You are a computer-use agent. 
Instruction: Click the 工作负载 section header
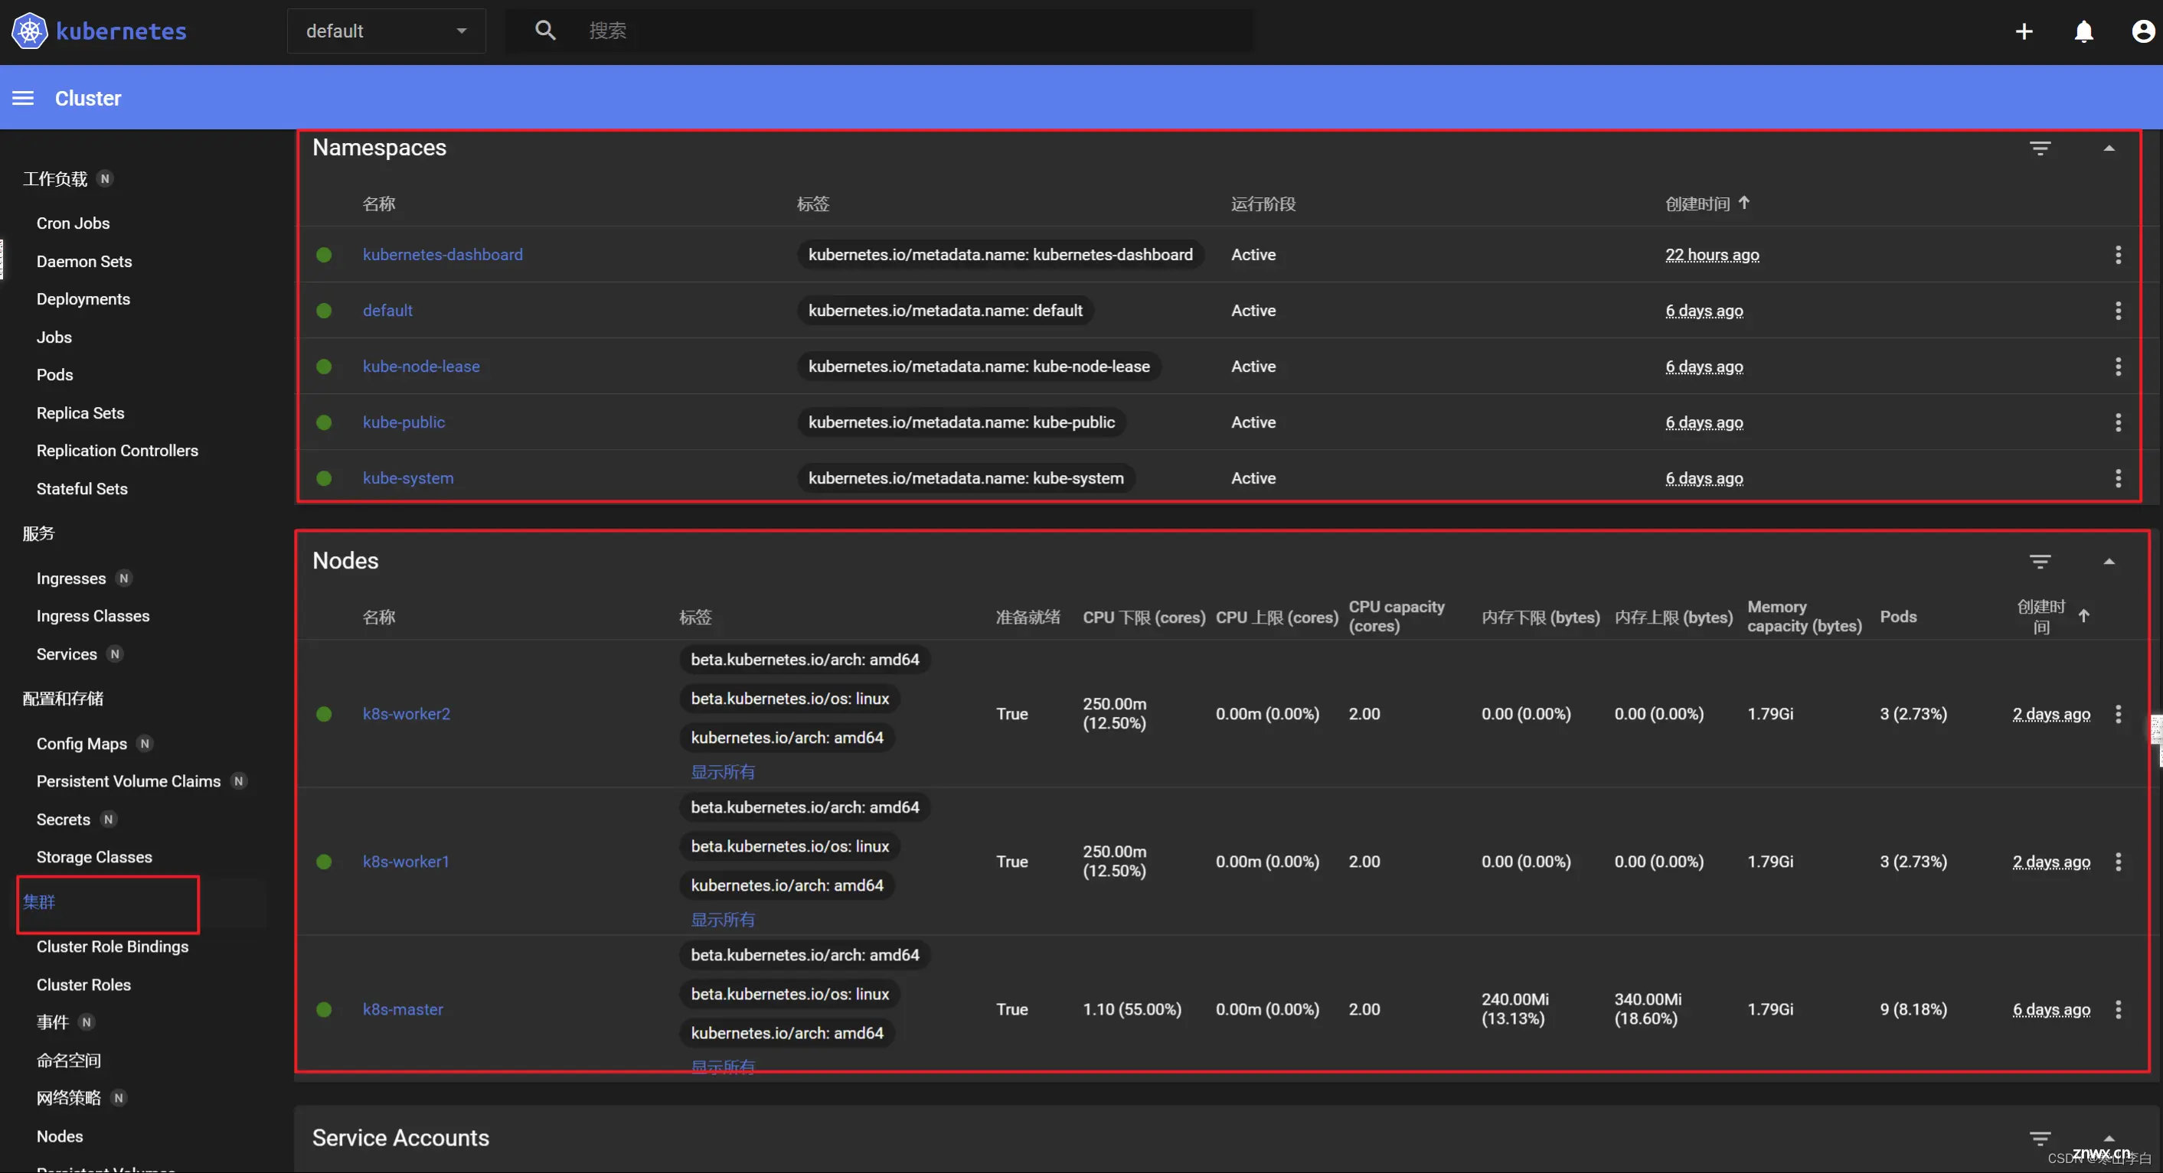(54, 179)
